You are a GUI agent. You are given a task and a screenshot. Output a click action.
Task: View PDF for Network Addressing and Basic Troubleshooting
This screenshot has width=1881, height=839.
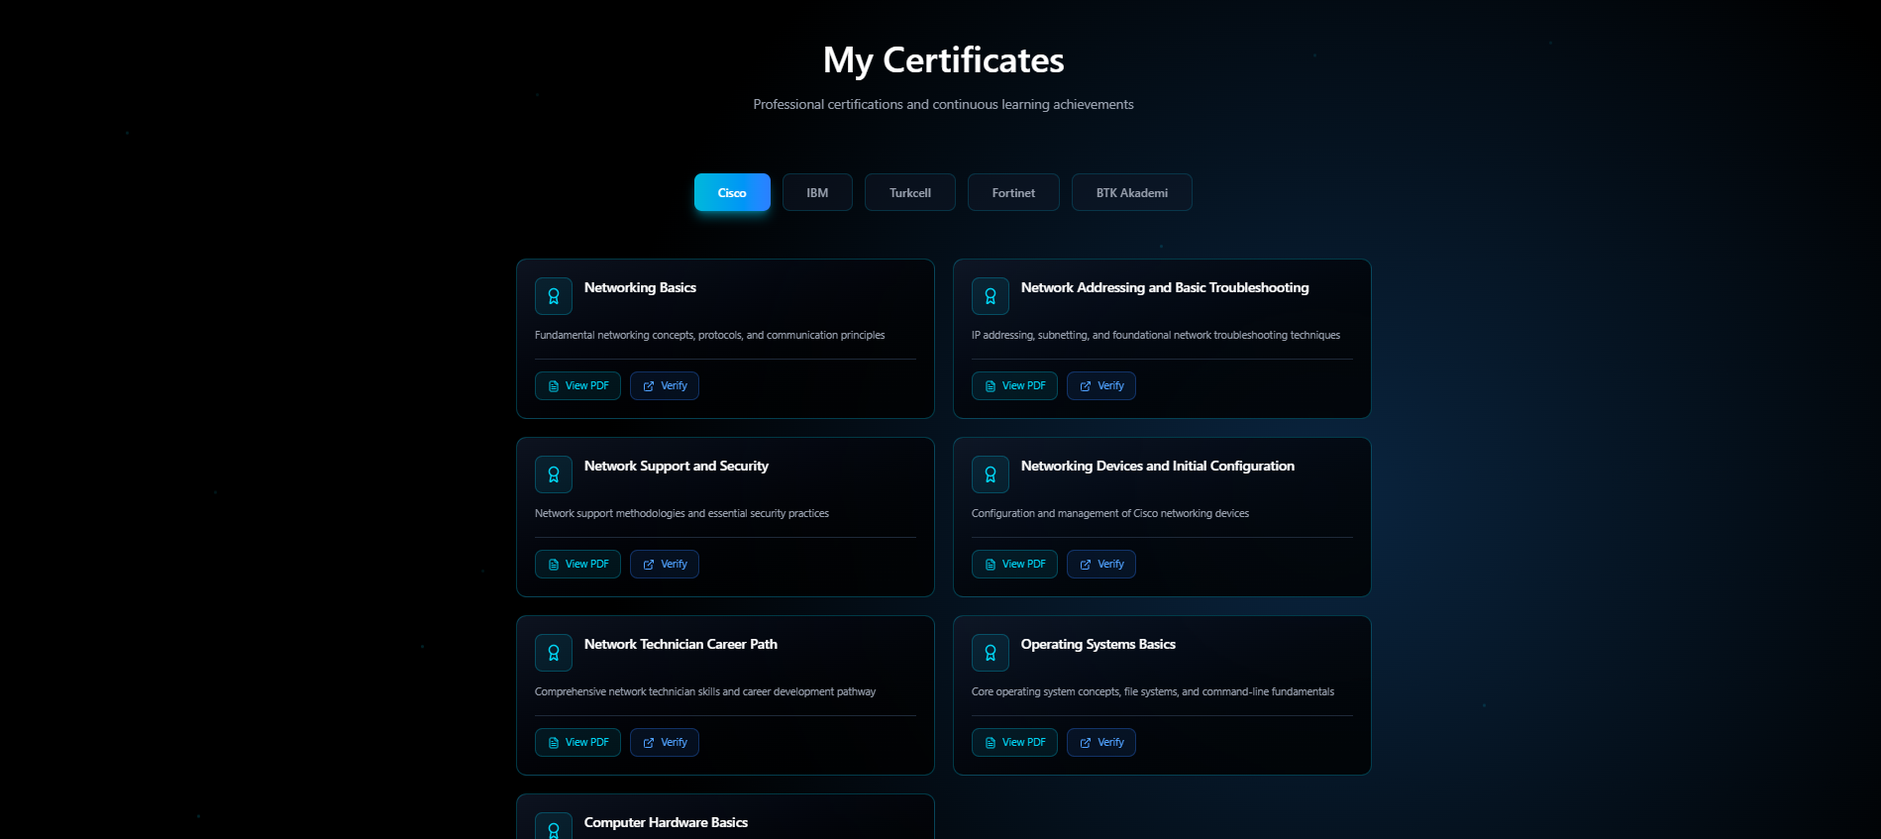click(x=1014, y=386)
